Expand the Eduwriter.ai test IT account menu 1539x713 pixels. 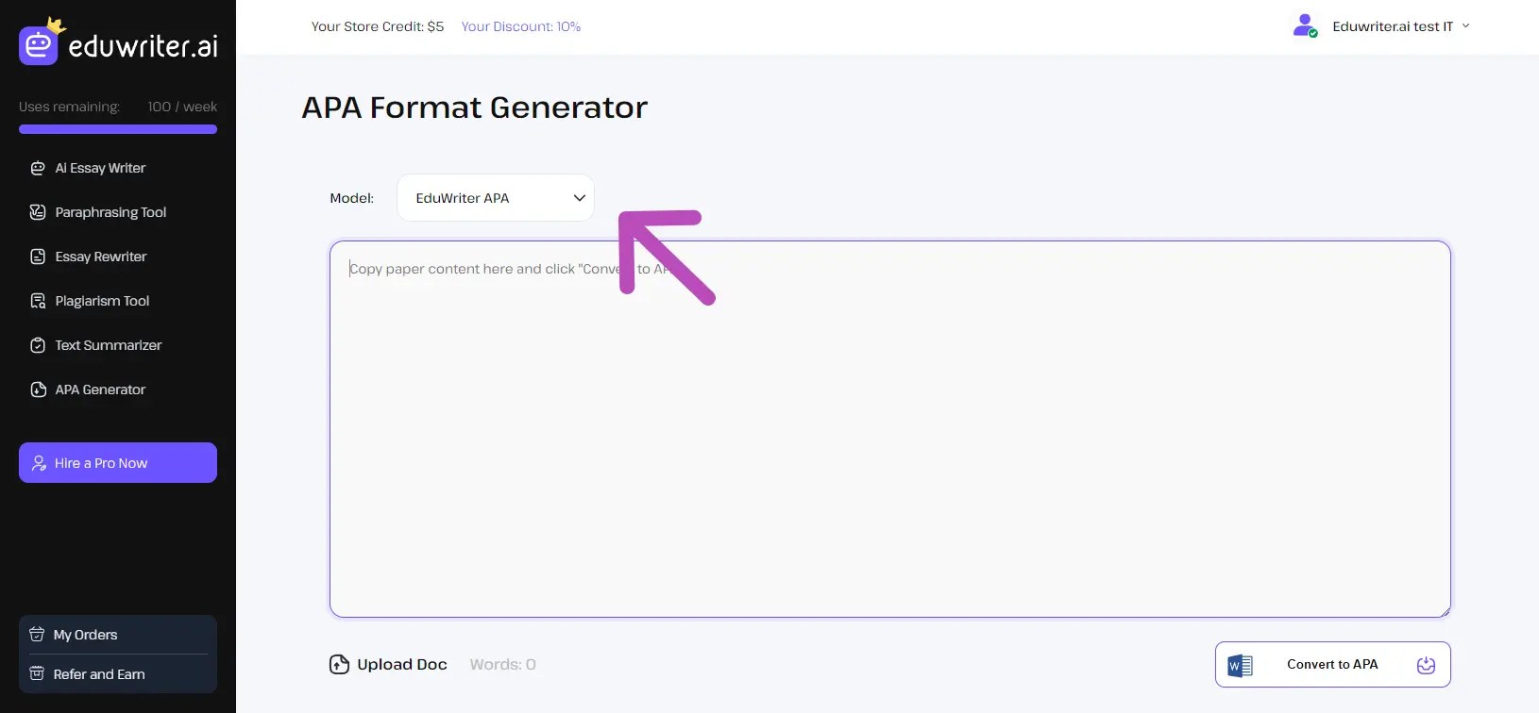(1466, 25)
